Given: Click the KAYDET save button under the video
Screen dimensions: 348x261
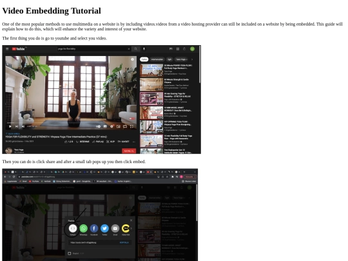Looking at the screenshot, I should point(123,142).
